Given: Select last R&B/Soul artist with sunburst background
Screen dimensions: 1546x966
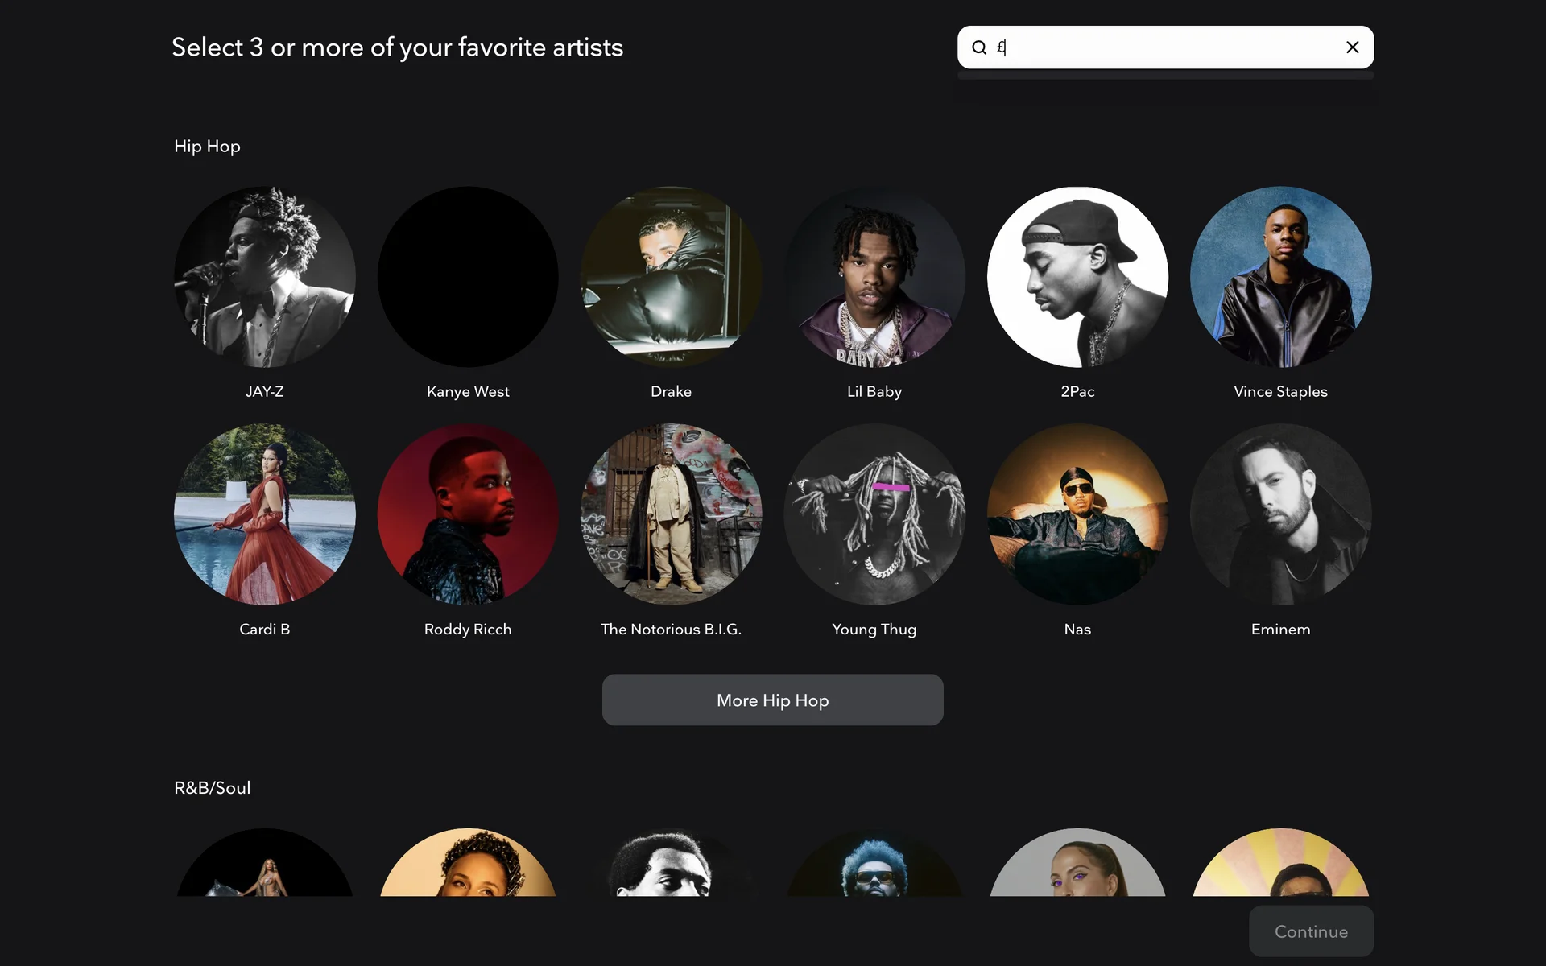Looking at the screenshot, I should click(1280, 865).
